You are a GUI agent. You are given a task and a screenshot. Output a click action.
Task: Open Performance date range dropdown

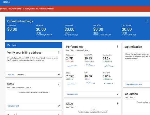pos(78,50)
